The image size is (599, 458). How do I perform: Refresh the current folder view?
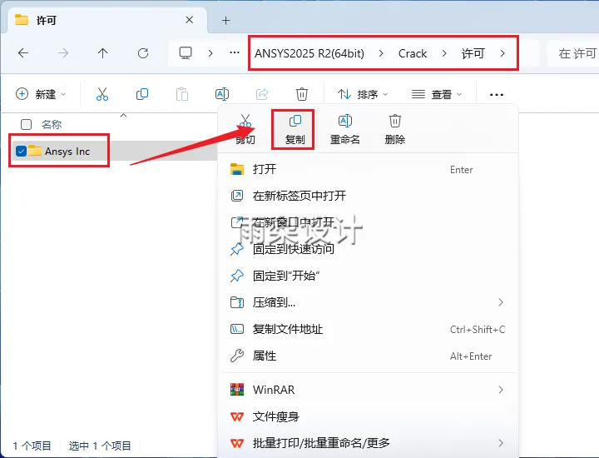[x=143, y=53]
